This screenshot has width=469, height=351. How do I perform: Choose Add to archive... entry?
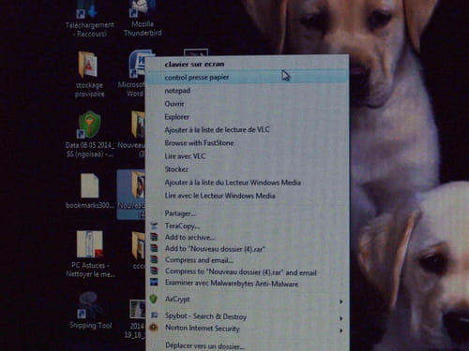click(x=247, y=237)
